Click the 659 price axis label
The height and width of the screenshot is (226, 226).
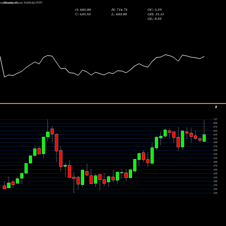(x=215, y=131)
